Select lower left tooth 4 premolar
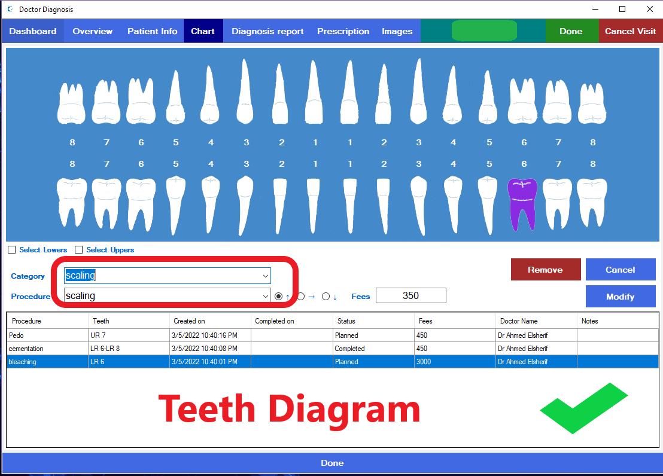Viewport: 663px width, 476px height. point(453,205)
